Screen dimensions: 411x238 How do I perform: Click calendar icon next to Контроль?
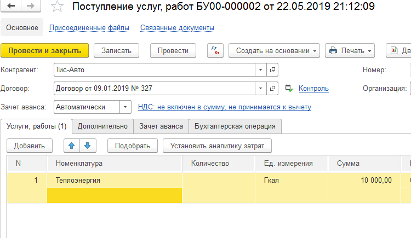click(x=289, y=88)
